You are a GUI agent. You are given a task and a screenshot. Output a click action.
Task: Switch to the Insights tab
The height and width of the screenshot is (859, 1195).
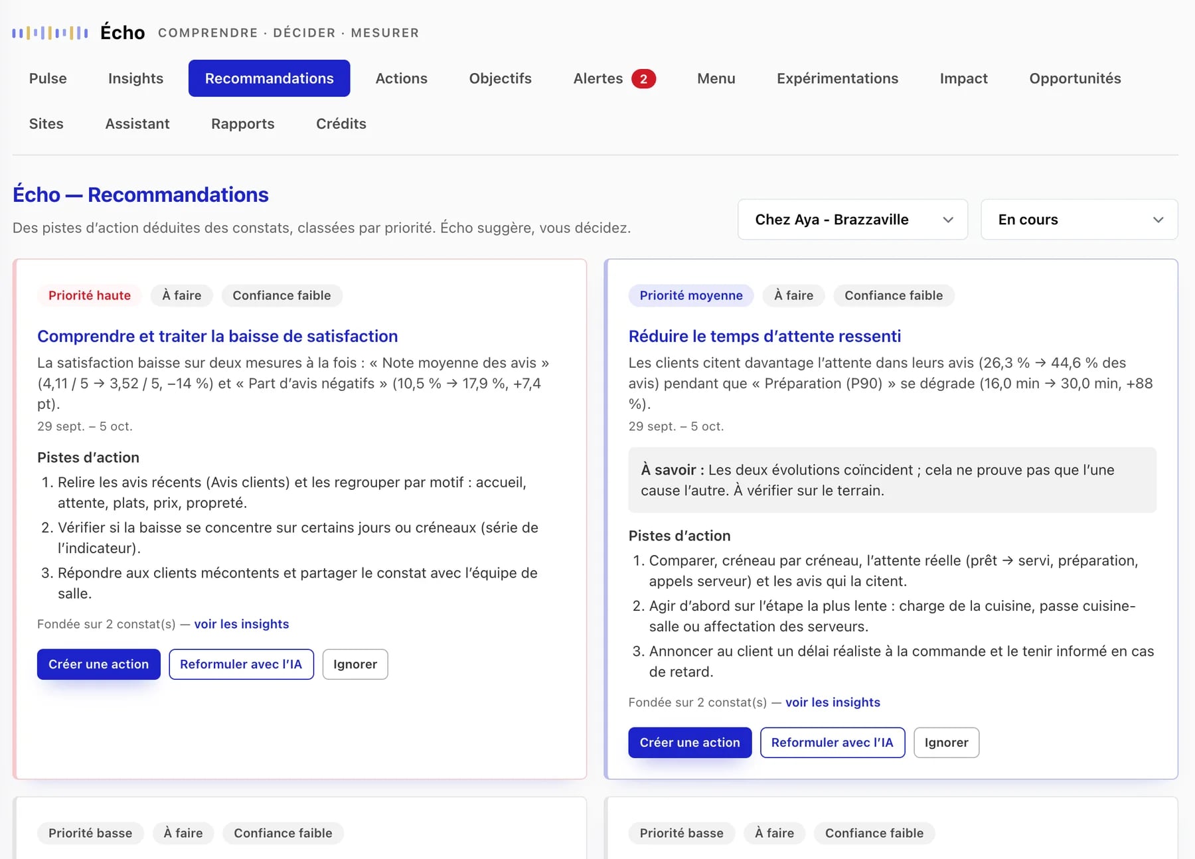pyautogui.click(x=135, y=78)
